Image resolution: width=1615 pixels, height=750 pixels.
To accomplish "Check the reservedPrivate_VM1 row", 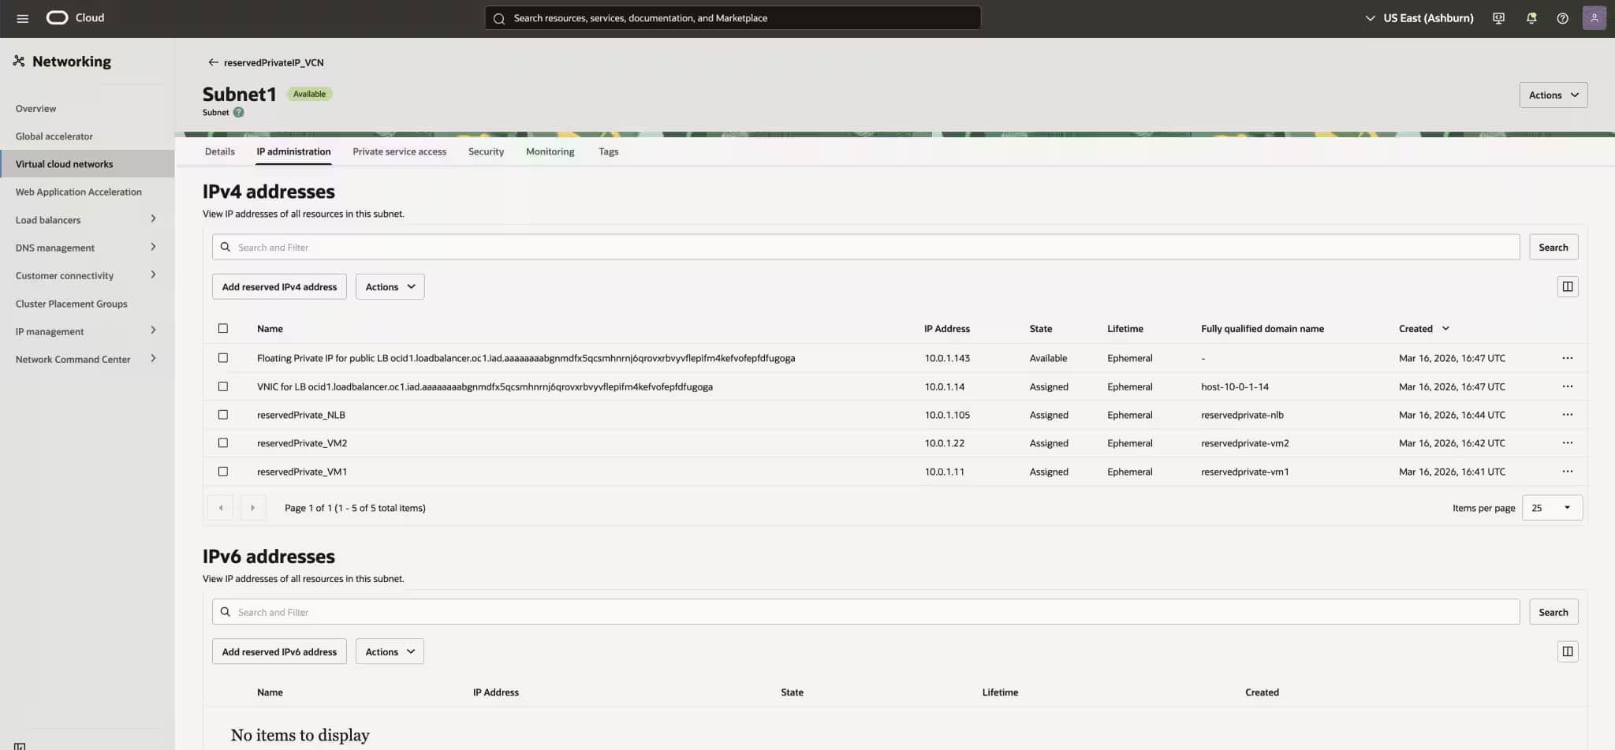I will tap(223, 472).
